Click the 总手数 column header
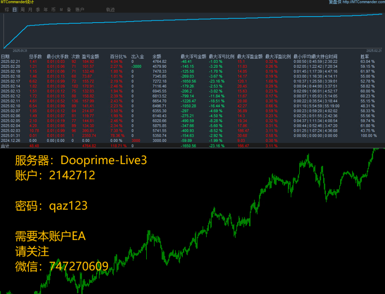Image resolution: width=385 pixels, height=294 pixels. pyautogui.click(x=36, y=56)
